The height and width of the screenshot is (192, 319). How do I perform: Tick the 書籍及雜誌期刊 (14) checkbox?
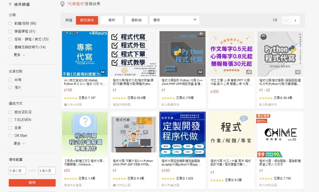tap(10, 47)
